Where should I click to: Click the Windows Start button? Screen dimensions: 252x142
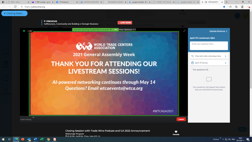(x=3, y=139)
